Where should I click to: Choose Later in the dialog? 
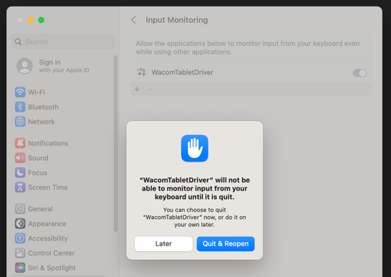(163, 244)
